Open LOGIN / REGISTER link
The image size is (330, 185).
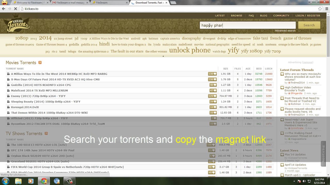pyautogui.click(x=308, y=16)
